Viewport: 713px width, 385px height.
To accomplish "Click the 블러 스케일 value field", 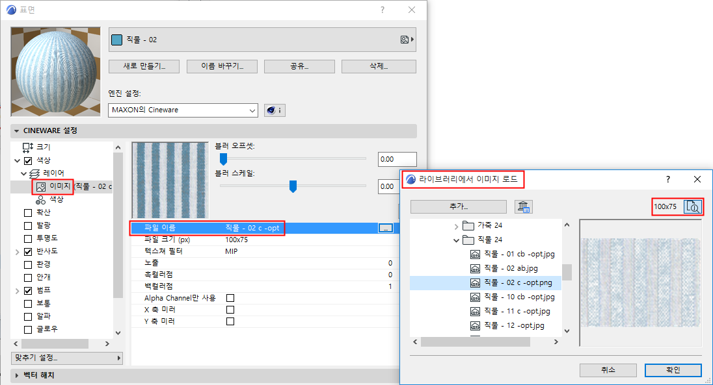I will 389,186.
